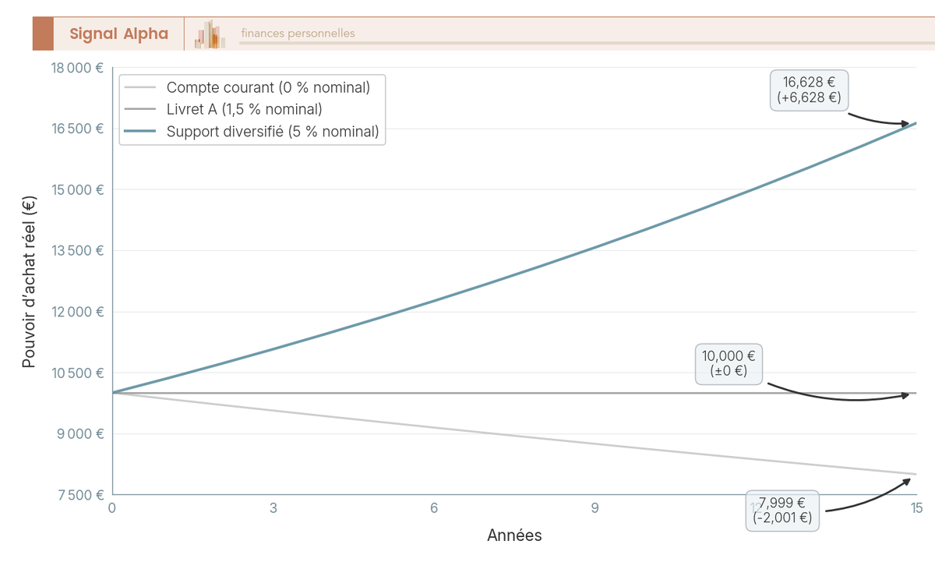
Task: Click the orange square header icon
Action: click(43, 34)
